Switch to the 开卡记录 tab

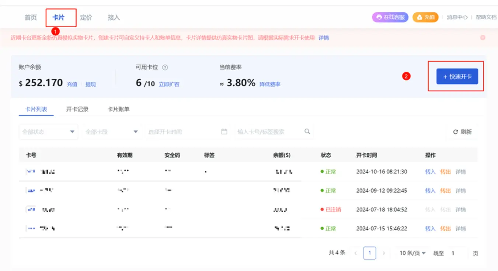click(x=77, y=109)
